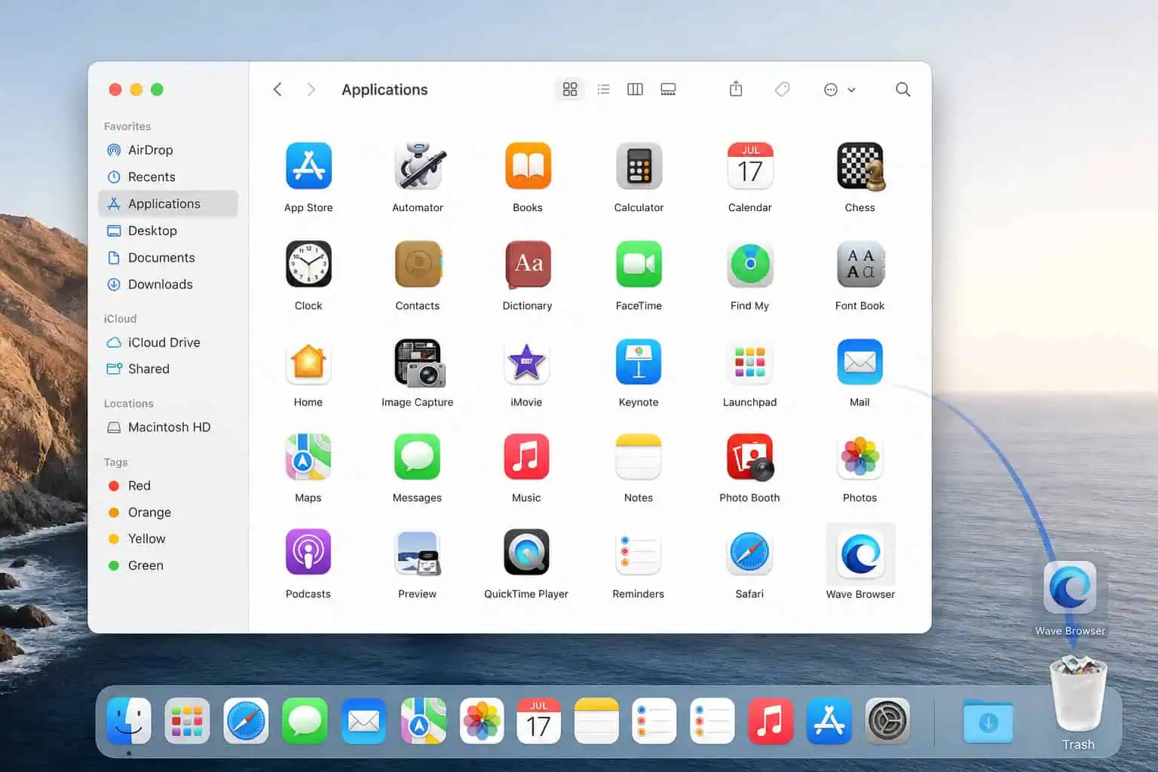Open the QuickTime Player app

tap(526, 553)
